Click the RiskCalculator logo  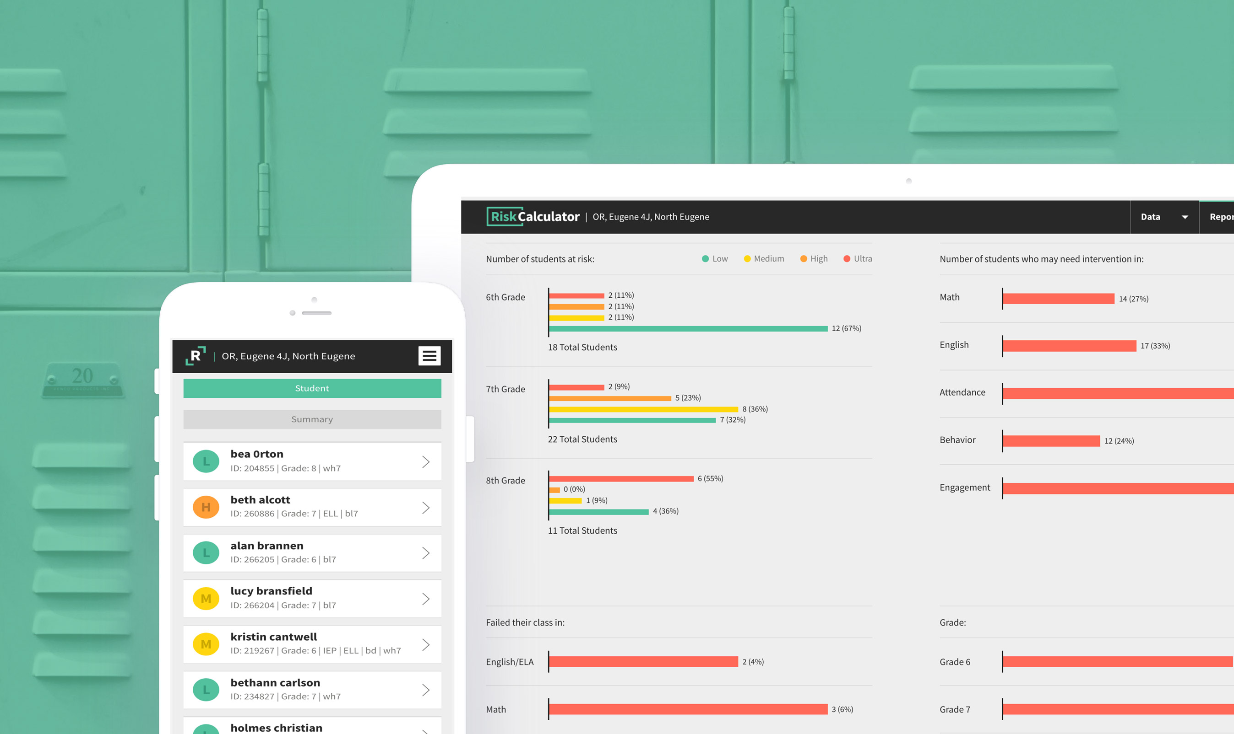[533, 217]
